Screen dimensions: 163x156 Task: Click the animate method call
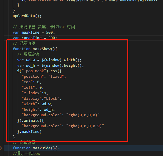pos(32,121)
